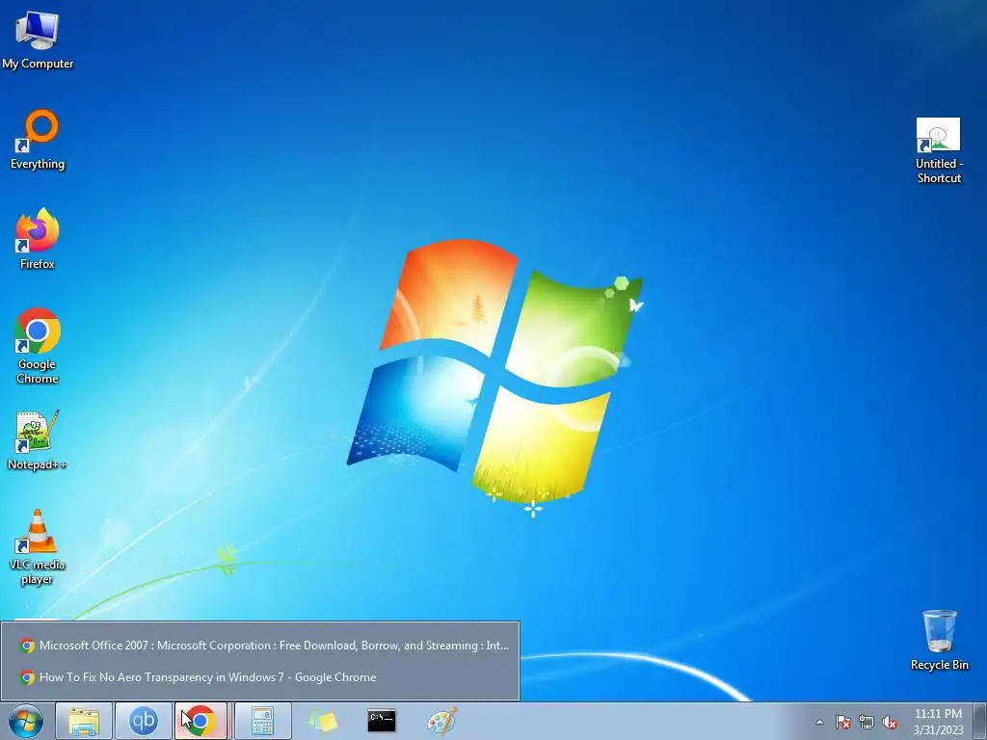This screenshot has height=740, width=987.
Task: Switch to qBittorrent in the taskbar
Action: click(143, 721)
